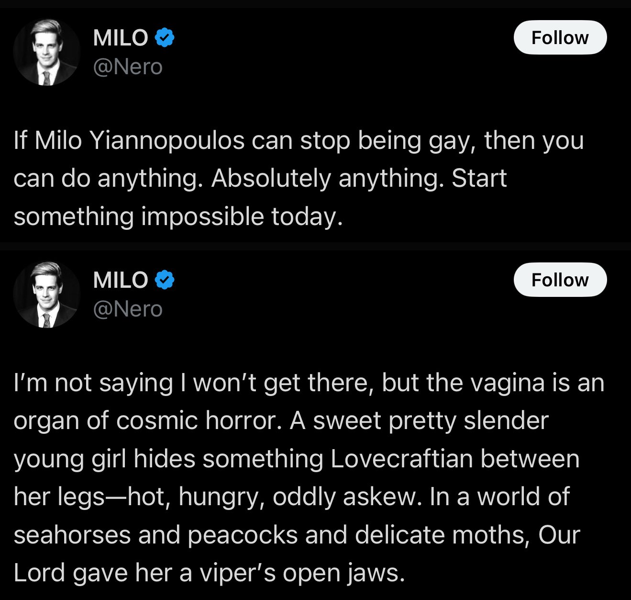Click MILO display name in bottom tweet

[121, 280]
